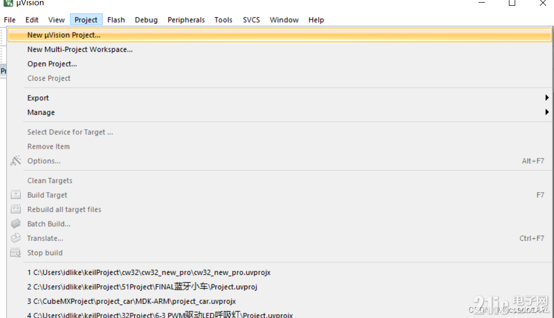Screen dimensions: 554x318
Task: Open the Peripherals menu
Action: pyautogui.click(x=186, y=20)
